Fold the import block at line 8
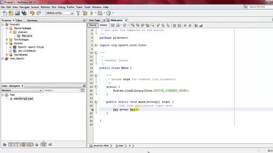This screenshot has width=273, height=153. pos(96,45)
